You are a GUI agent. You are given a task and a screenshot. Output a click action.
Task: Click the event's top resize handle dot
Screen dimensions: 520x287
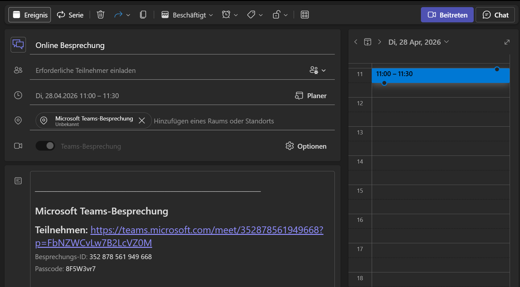point(497,69)
